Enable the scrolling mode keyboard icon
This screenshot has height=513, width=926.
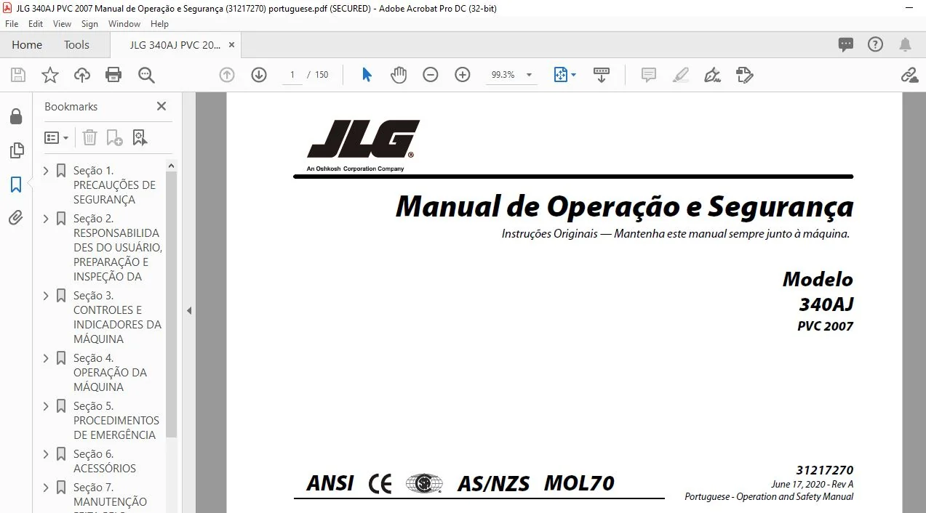[602, 75]
